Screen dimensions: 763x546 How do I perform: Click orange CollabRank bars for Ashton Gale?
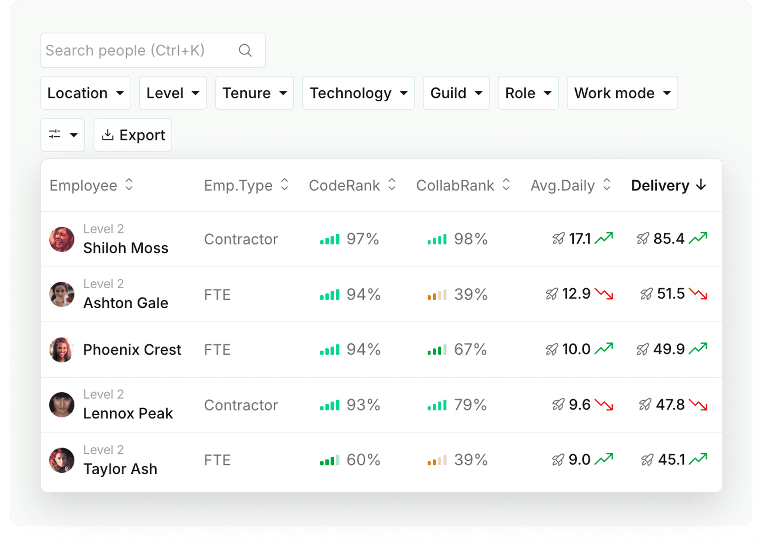click(x=437, y=295)
